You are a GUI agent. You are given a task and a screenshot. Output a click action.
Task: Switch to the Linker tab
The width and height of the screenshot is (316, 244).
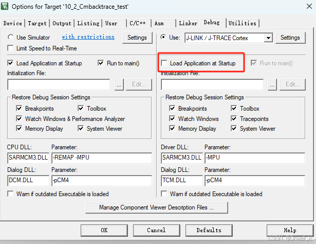[x=188, y=23]
